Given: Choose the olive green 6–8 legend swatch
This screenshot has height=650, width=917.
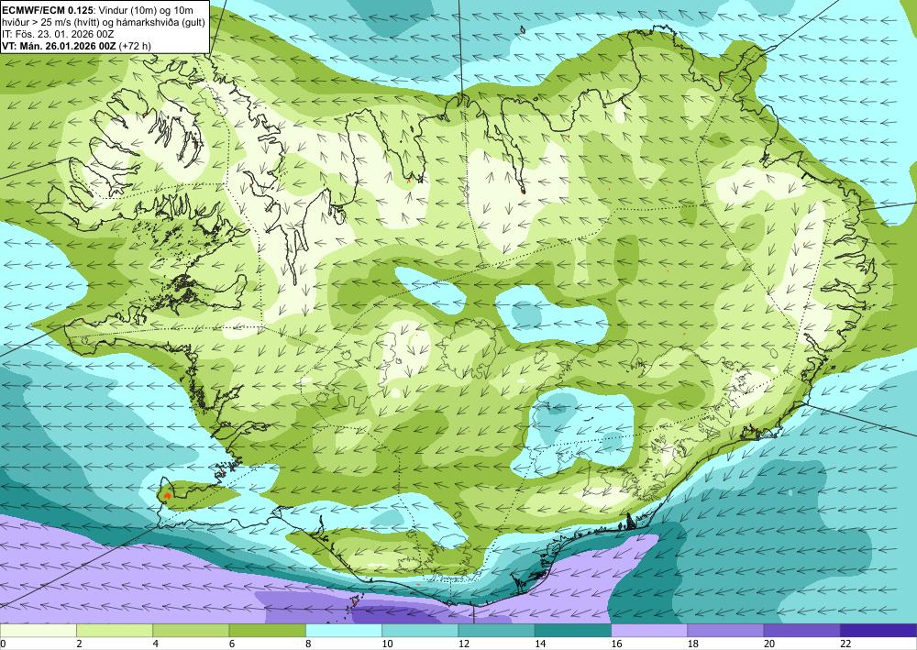Looking at the screenshot, I should (267, 631).
